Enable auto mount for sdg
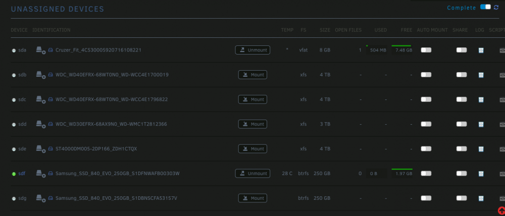 [426, 198]
